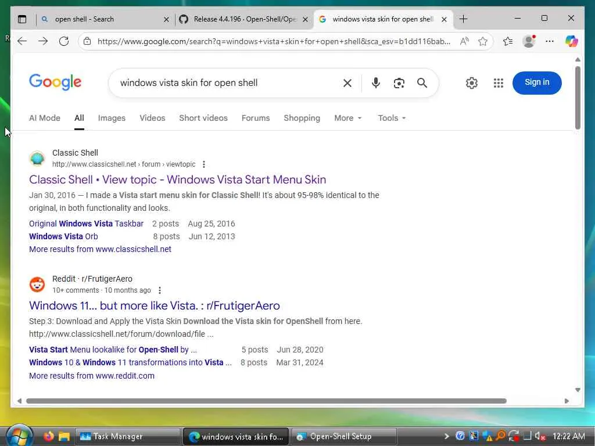
Task: Open More results from www.classicshell.net
Action: pyautogui.click(x=100, y=249)
